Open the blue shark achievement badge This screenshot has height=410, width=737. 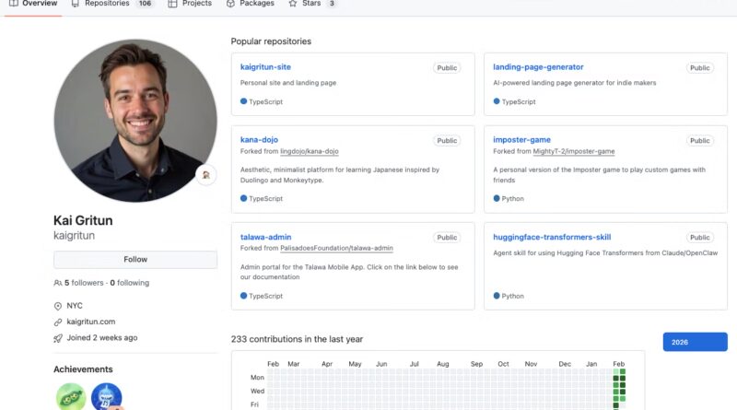[x=106, y=397]
